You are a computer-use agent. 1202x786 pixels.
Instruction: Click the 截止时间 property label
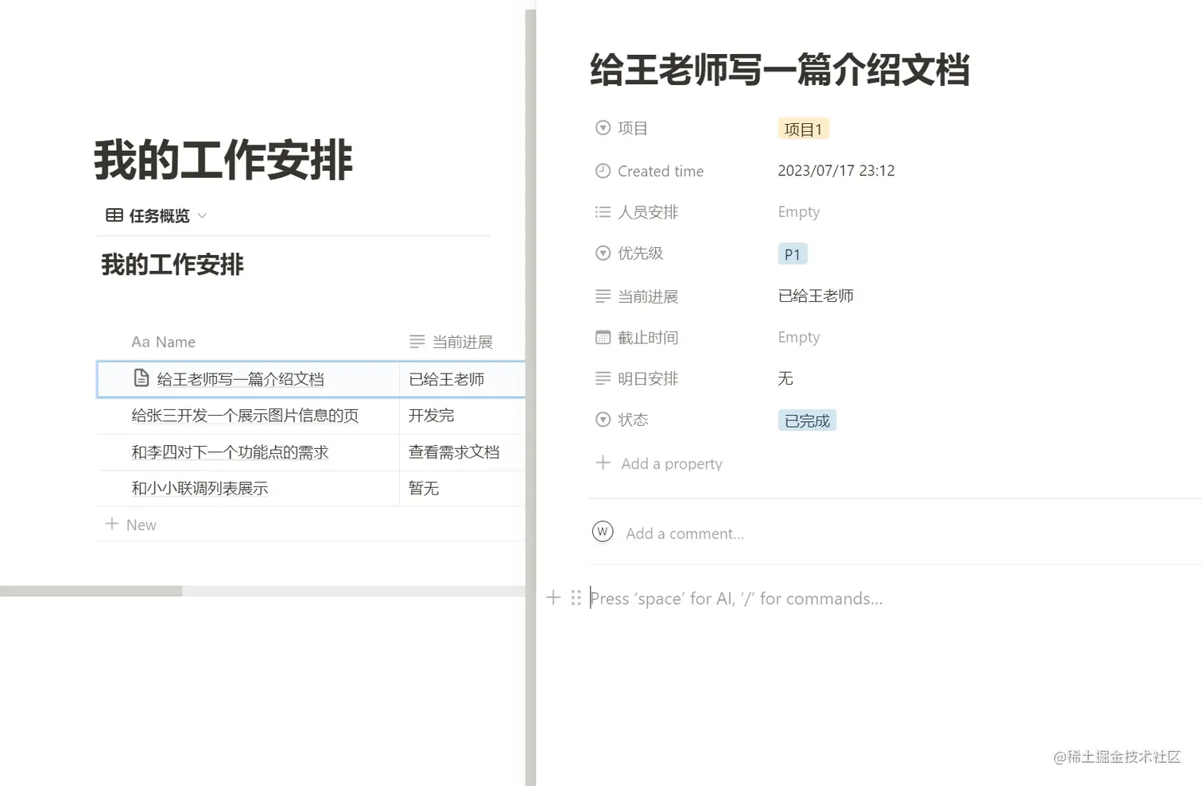click(x=648, y=338)
